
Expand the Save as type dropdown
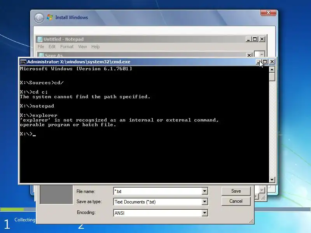[205, 202]
